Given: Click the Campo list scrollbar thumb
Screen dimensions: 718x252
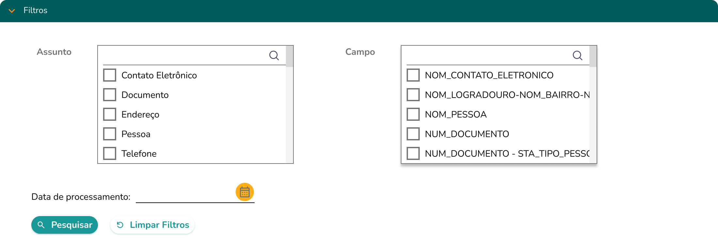Looking at the screenshot, I should (x=593, y=56).
